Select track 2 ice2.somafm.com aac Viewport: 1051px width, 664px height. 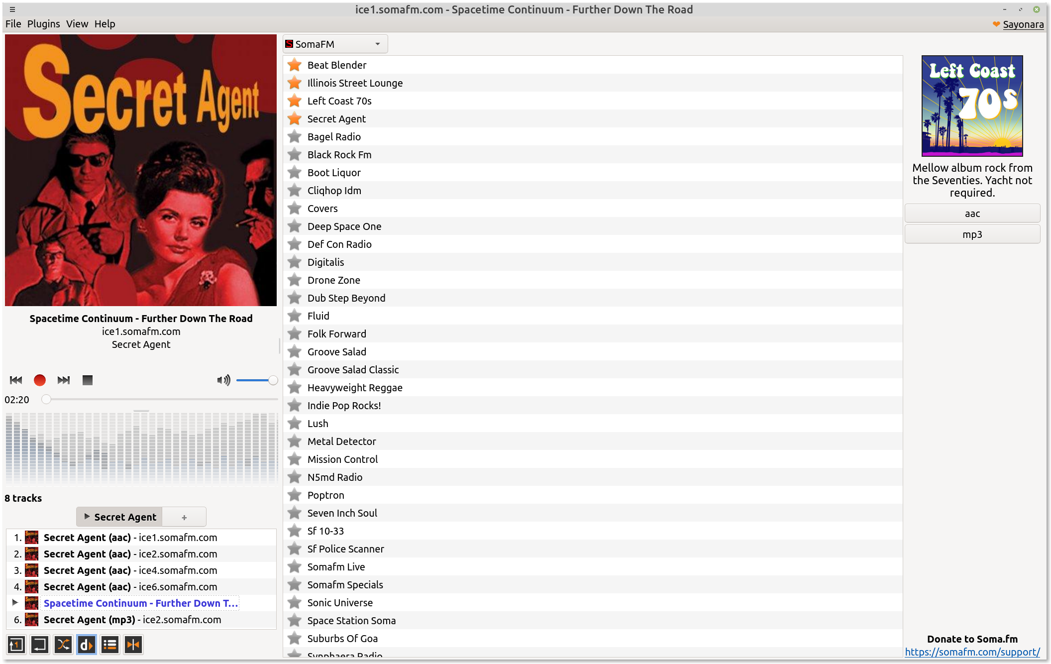[141, 553]
